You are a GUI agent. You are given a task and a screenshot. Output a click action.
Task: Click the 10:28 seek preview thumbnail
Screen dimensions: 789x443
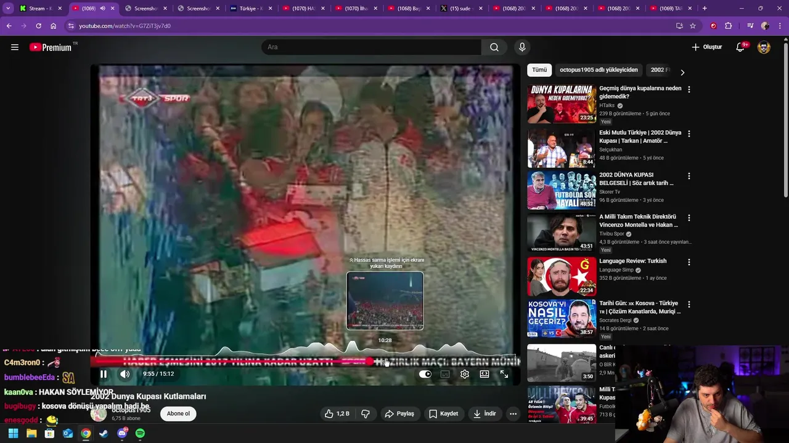point(385,301)
